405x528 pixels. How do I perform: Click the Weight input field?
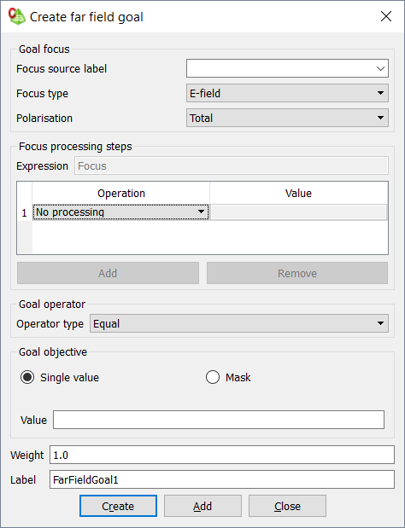click(x=222, y=455)
